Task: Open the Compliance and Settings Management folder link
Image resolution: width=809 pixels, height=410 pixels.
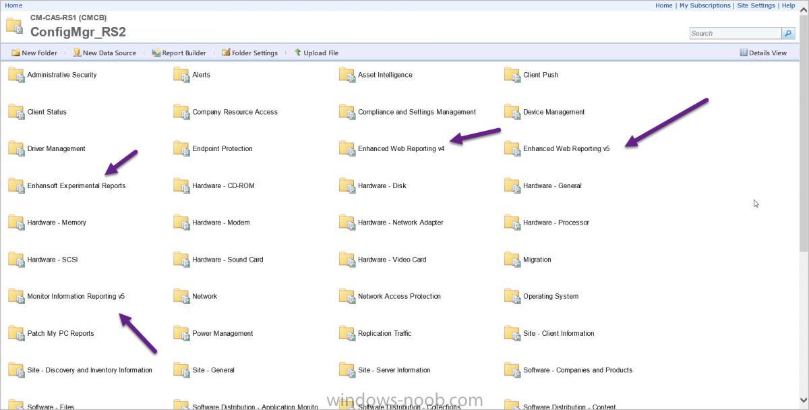Action: coord(417,112)
